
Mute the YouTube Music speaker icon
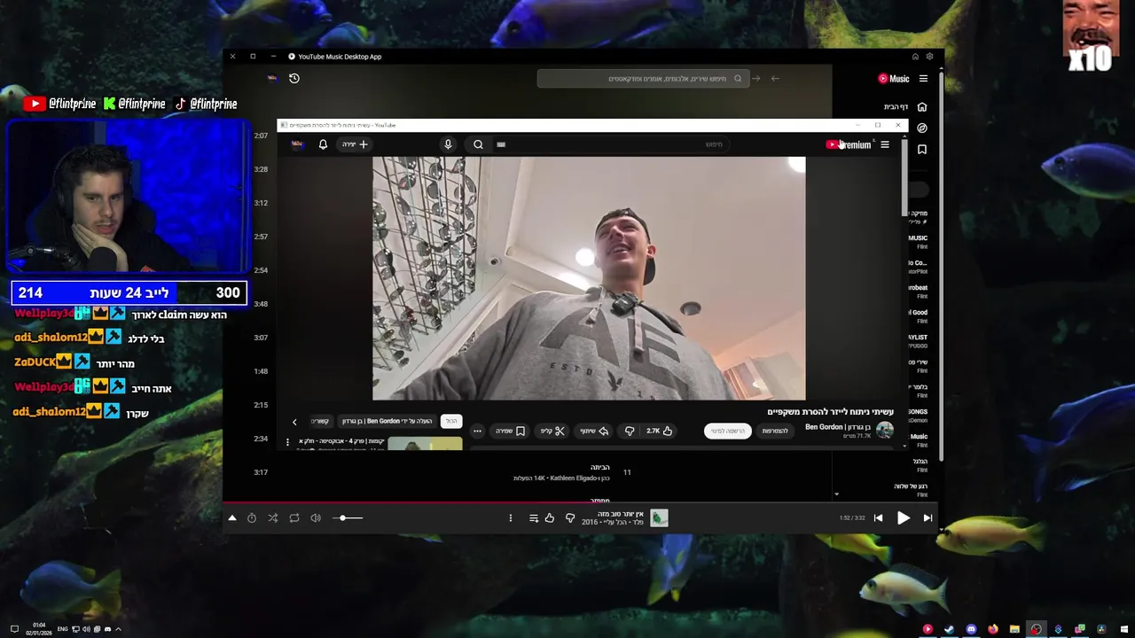coord(316,517)
